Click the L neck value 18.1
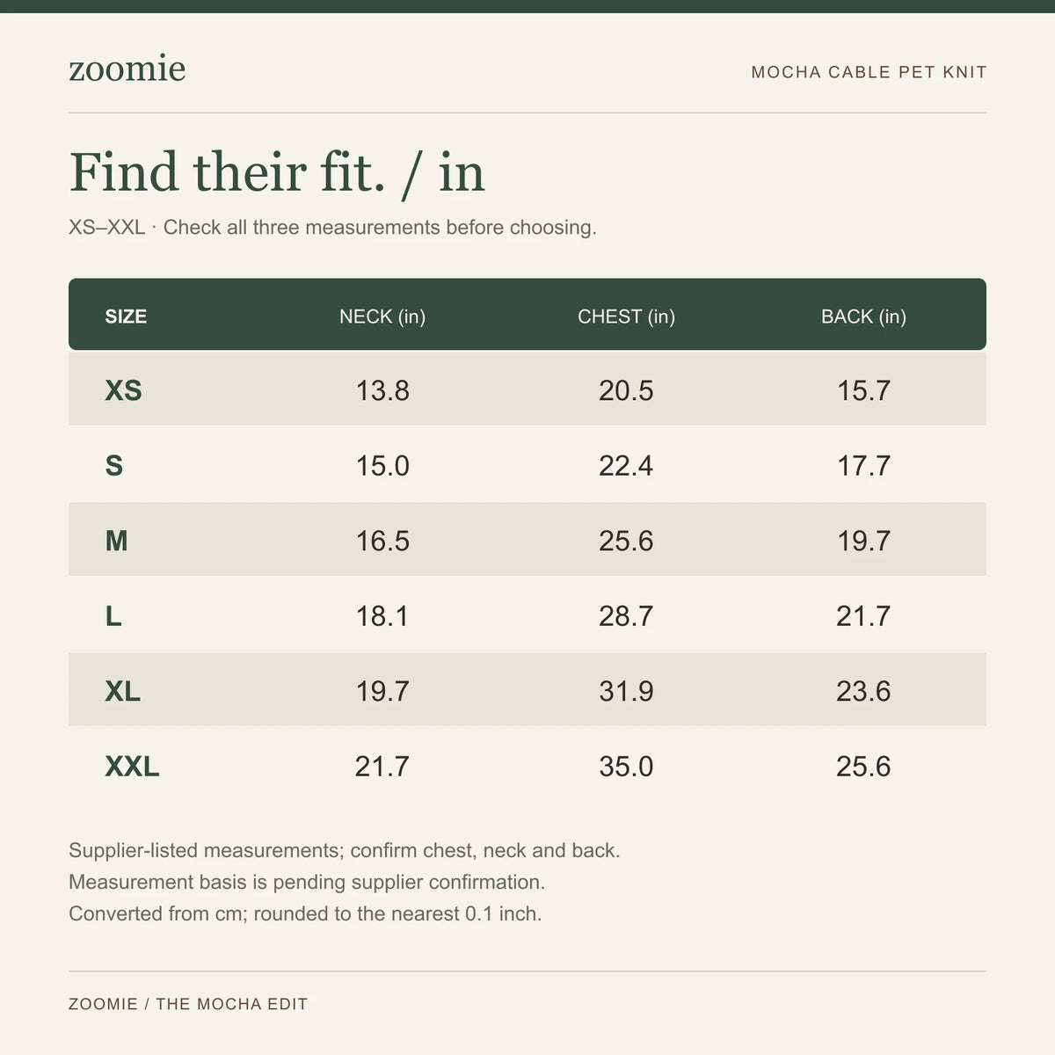This screenshot has width=1055, height=1055. click(x=382, y=616)
